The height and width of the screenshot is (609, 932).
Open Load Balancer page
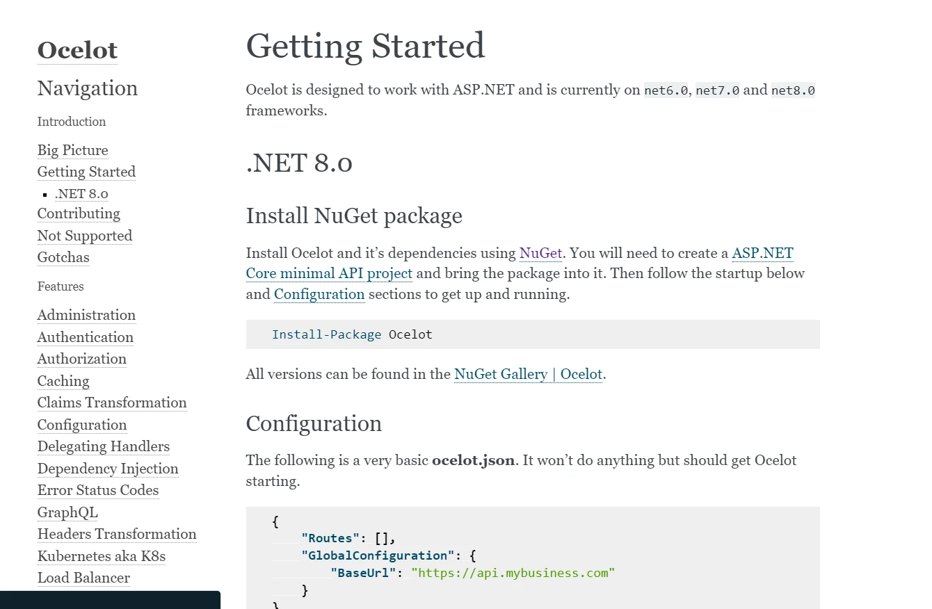pyautogui.click(x=83, y=578)
